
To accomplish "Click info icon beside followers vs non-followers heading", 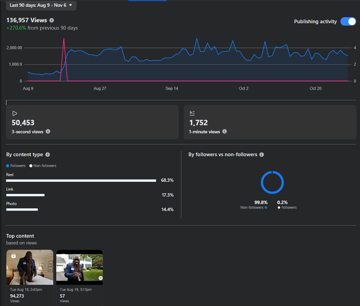I will [262, 155].
